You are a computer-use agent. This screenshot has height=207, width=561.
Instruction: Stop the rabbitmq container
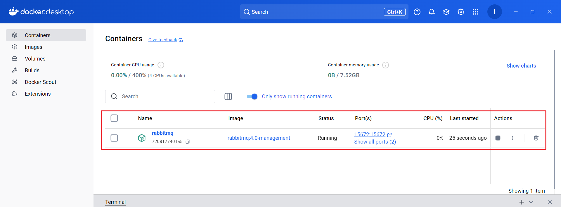tap(498, 138)
